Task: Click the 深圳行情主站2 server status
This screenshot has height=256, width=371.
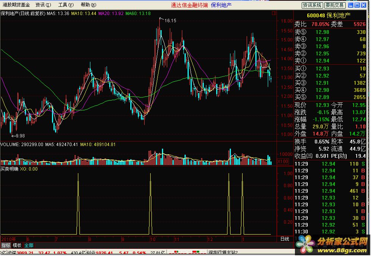Action: point(223,253)
